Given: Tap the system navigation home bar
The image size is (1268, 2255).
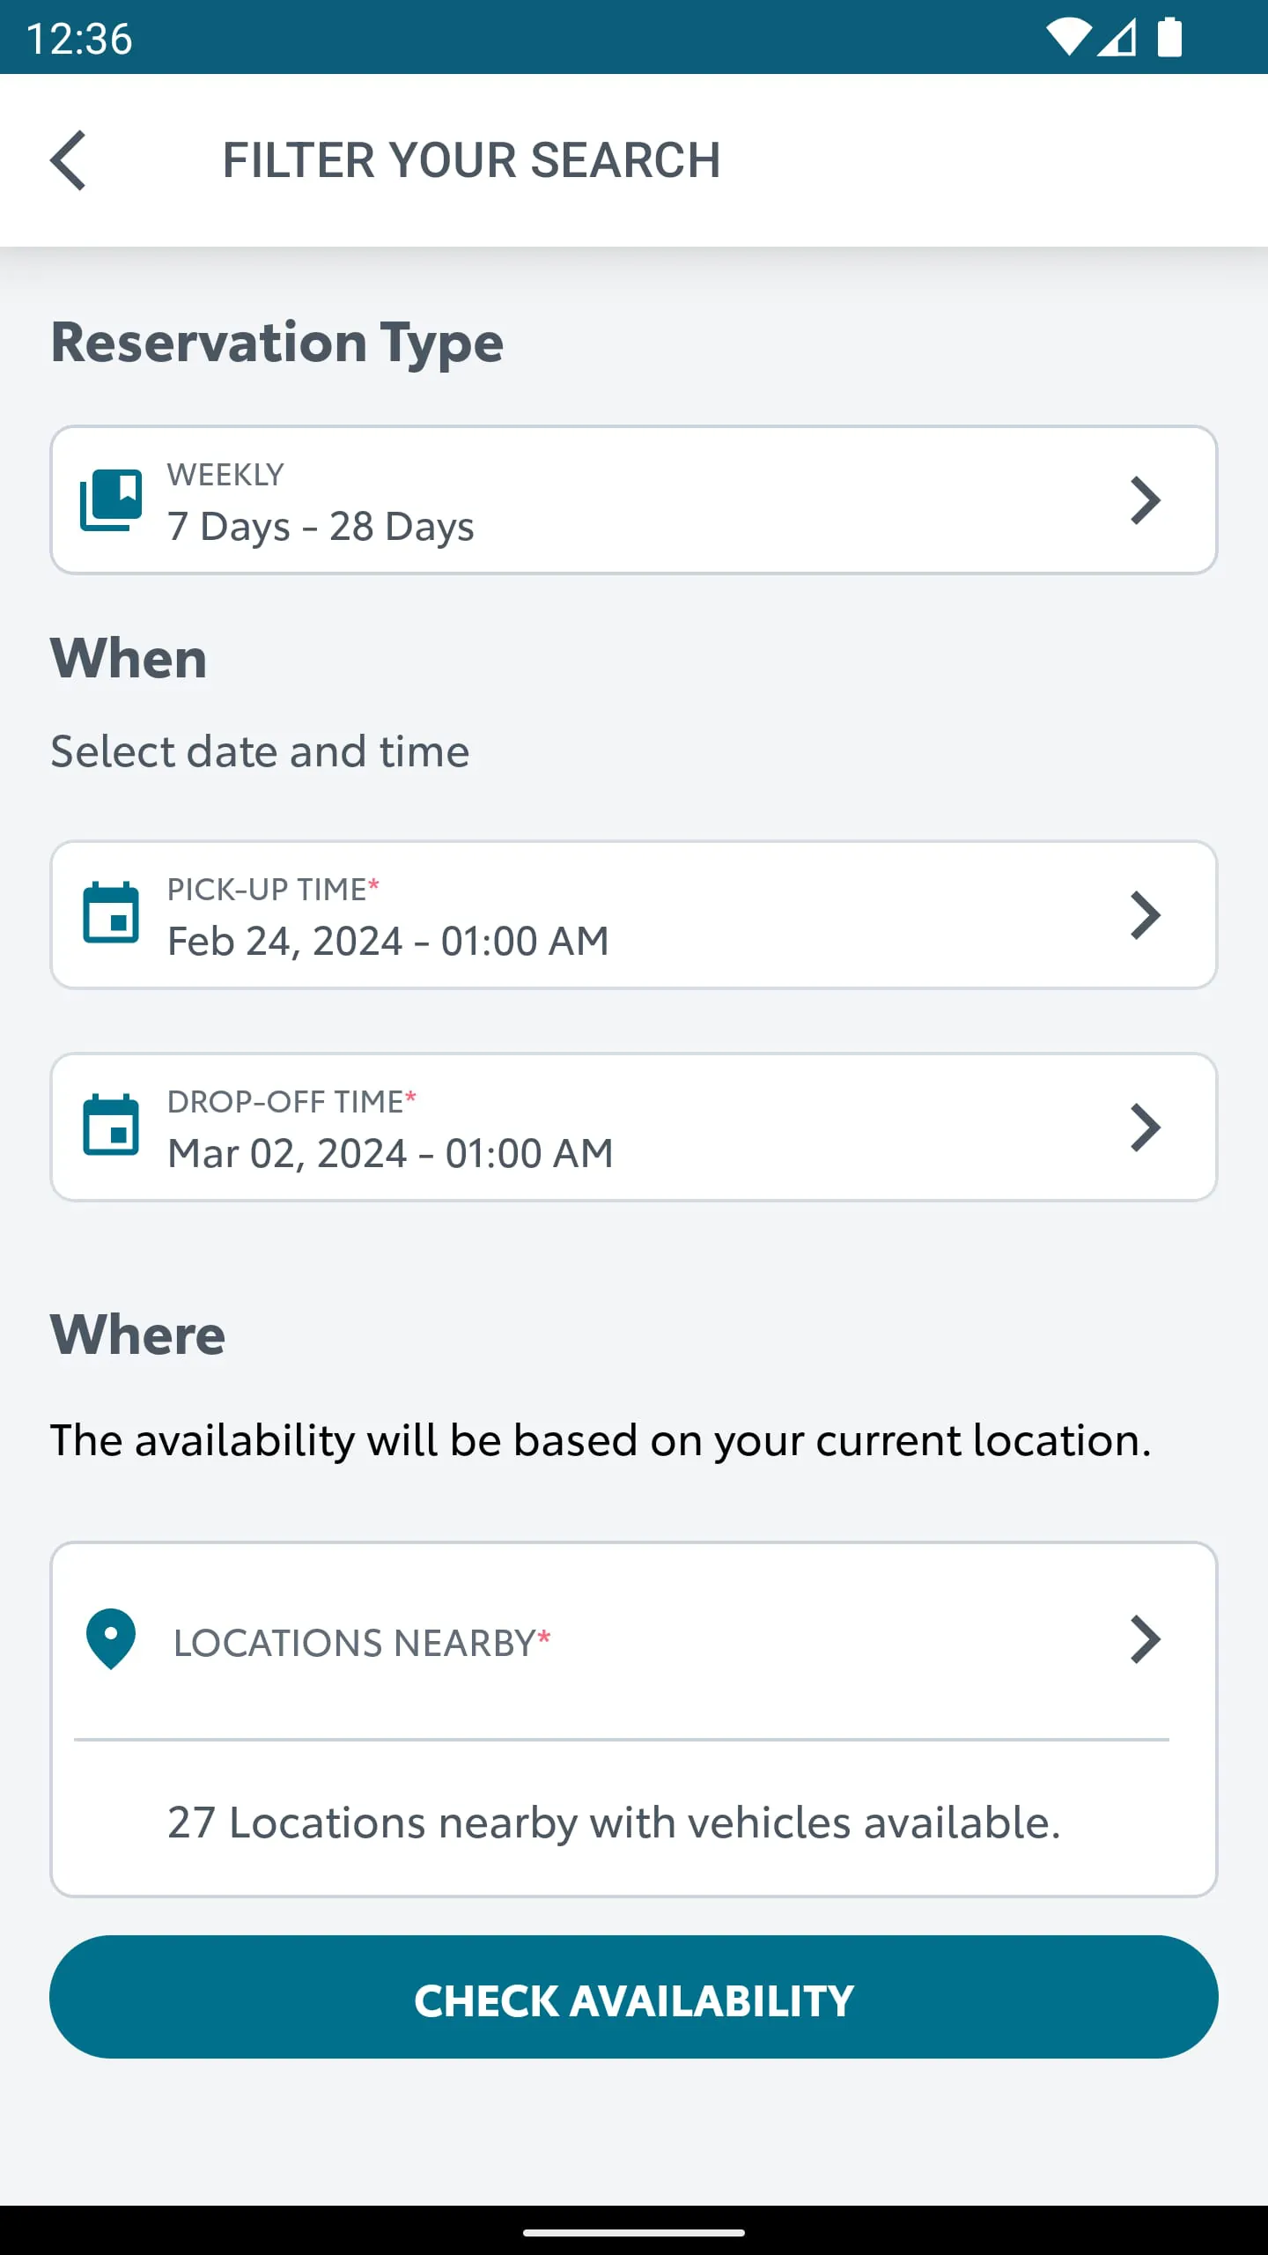Looking at the screenshot, I should pos(634,2233).
